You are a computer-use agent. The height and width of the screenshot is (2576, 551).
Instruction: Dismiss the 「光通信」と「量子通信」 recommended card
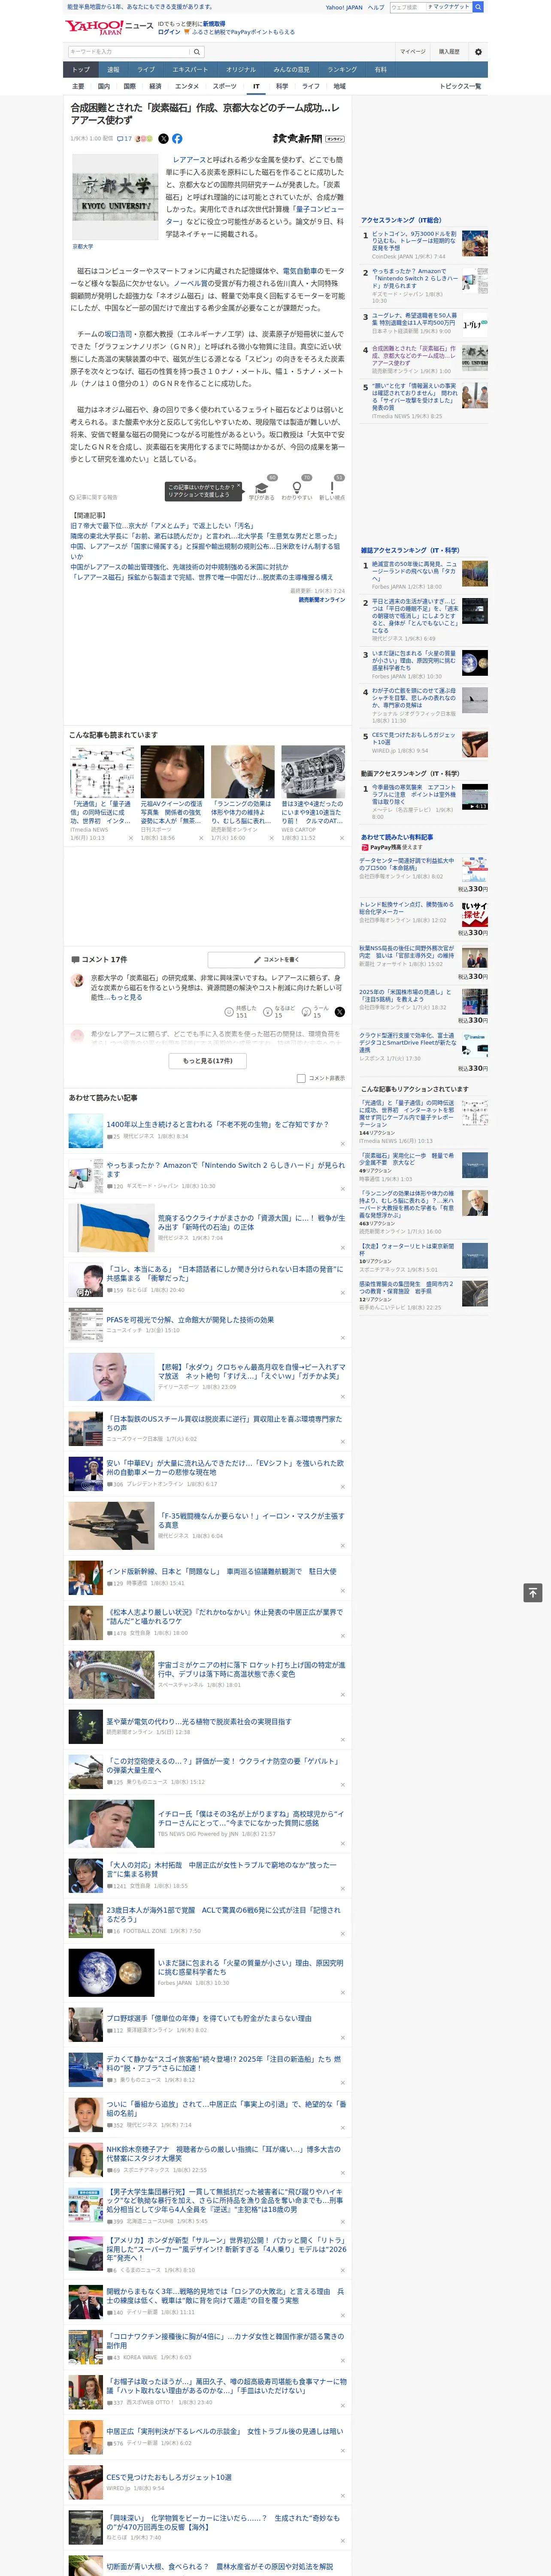130,838
